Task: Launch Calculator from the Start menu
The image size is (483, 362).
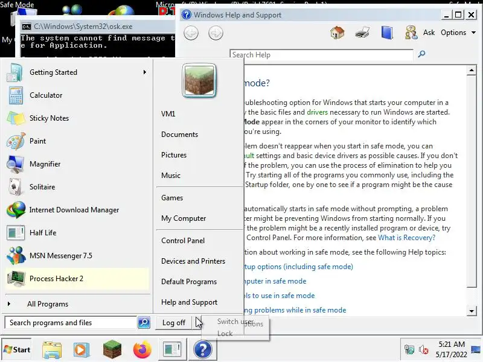Action: 77,95
